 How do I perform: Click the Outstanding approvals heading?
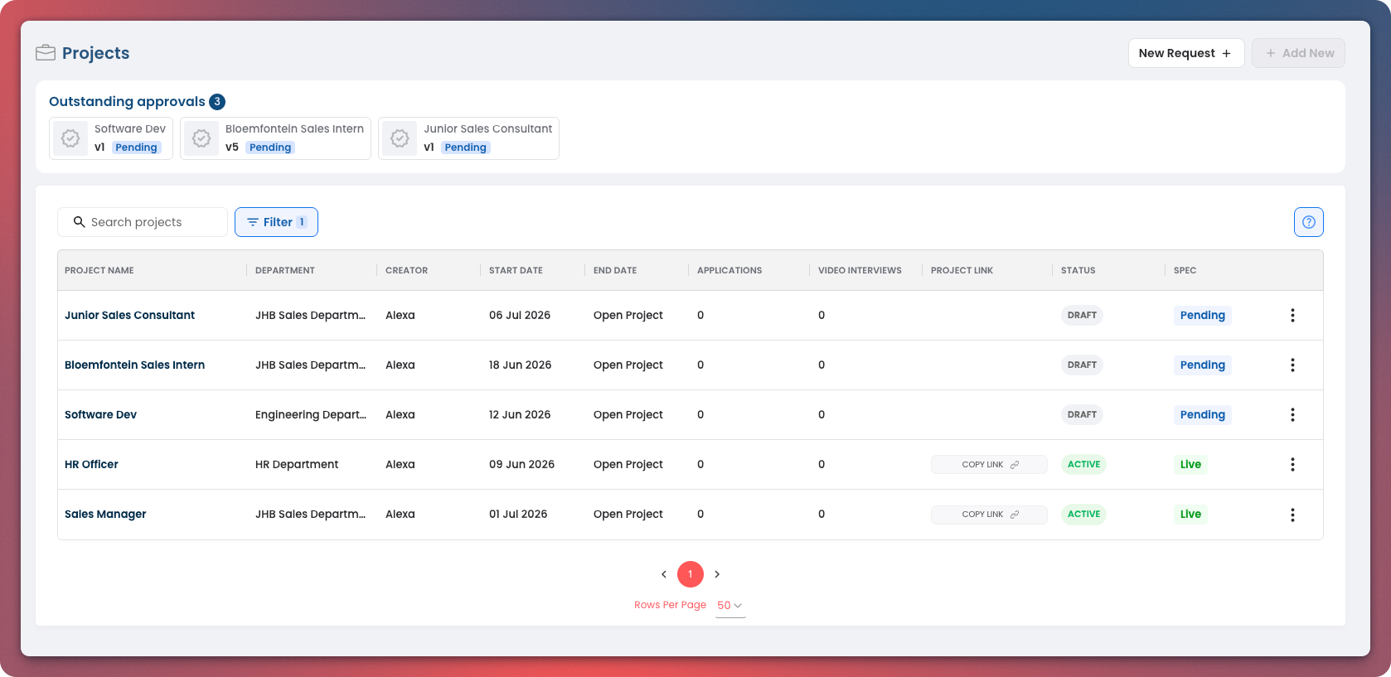[127, 101]
